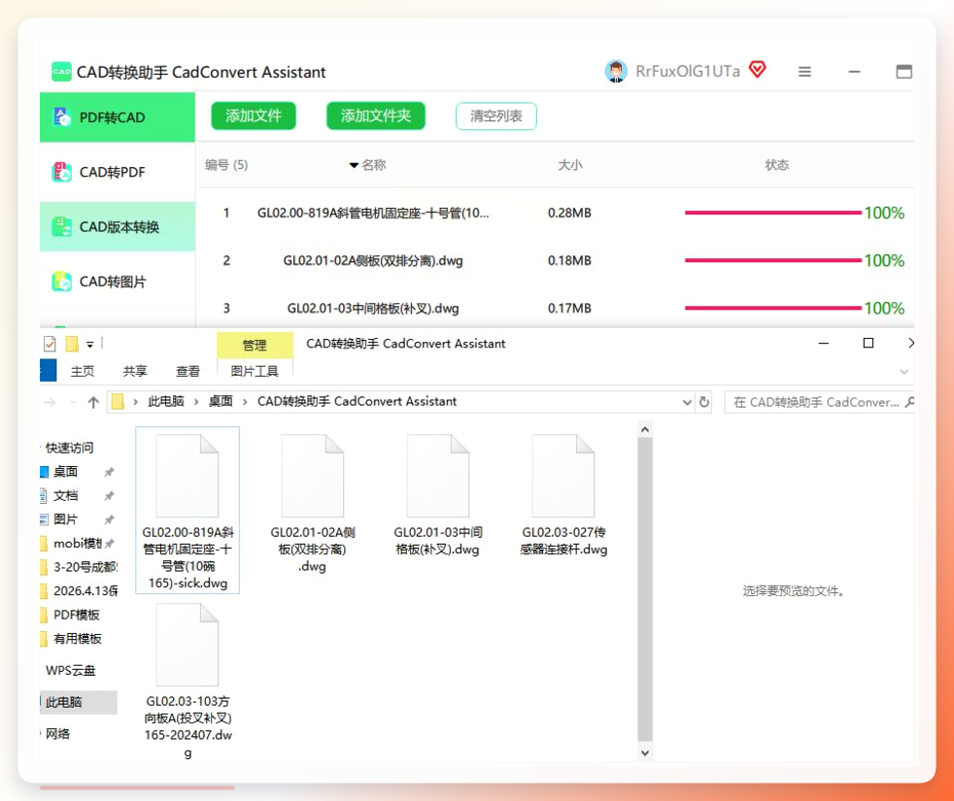The height and width of the screenshot is (801, 954).
Task: Click the 添加文件夹 button
Action: coord(376,116)
